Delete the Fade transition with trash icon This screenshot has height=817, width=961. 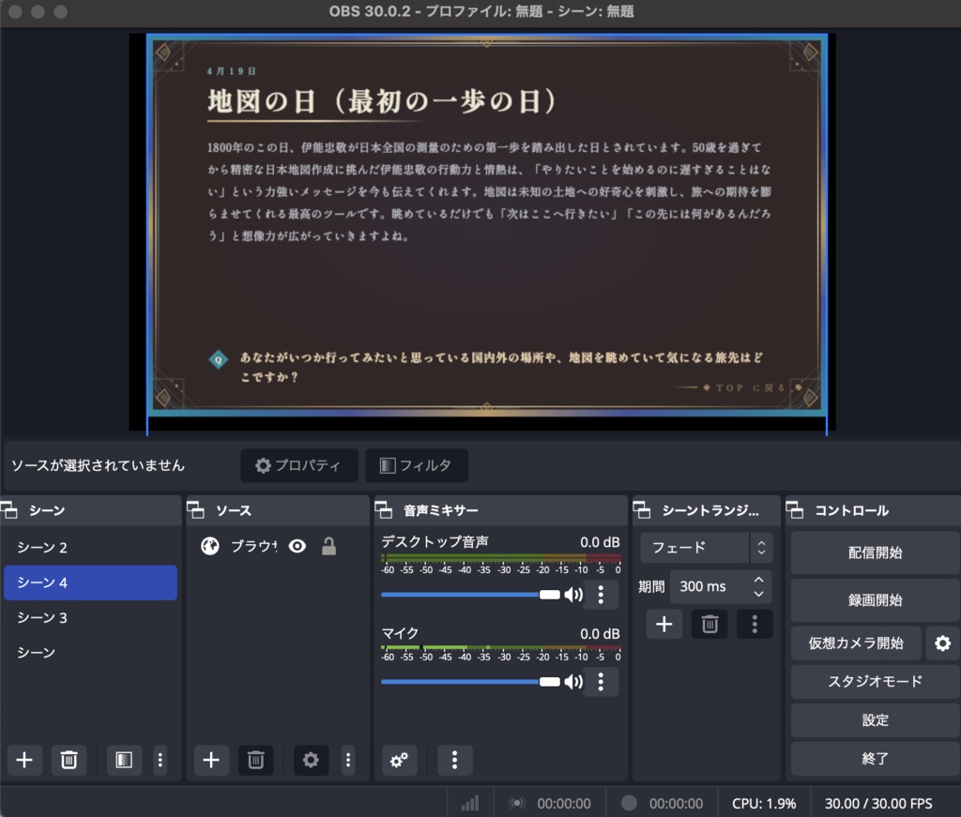709,624
